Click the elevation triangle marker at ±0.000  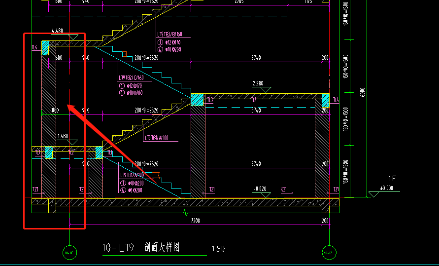pyautogui.click(x=373, y=194)
